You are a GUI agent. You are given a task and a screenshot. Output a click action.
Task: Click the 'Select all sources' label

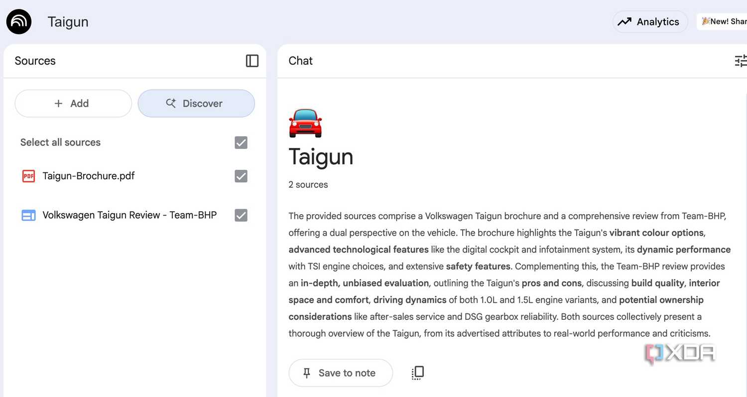(x=60, y=142)
